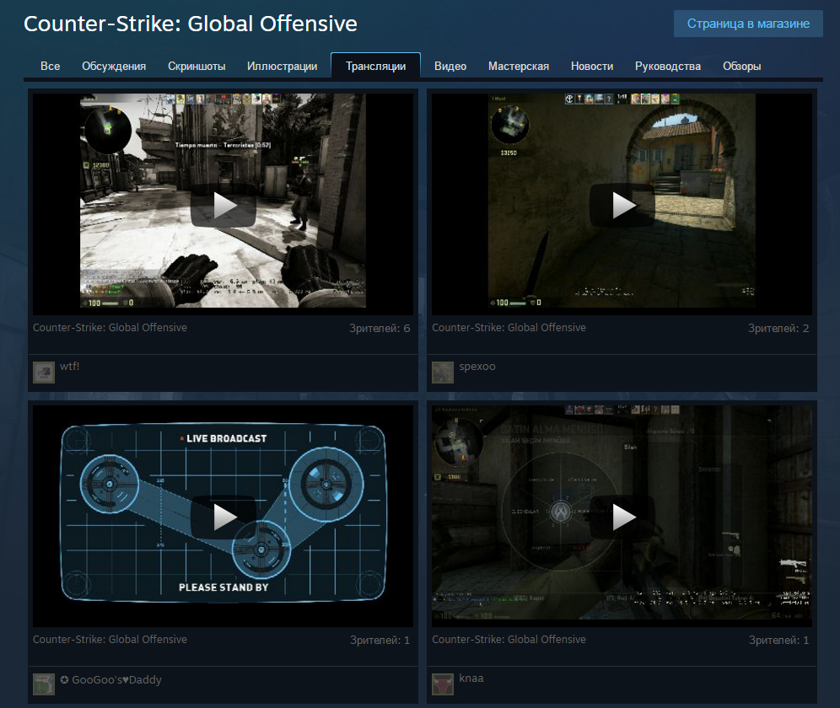Click the GooGoo's Daddy user avatar
The height and width of the screenshot is (708, 840).
tap(44, 684)
